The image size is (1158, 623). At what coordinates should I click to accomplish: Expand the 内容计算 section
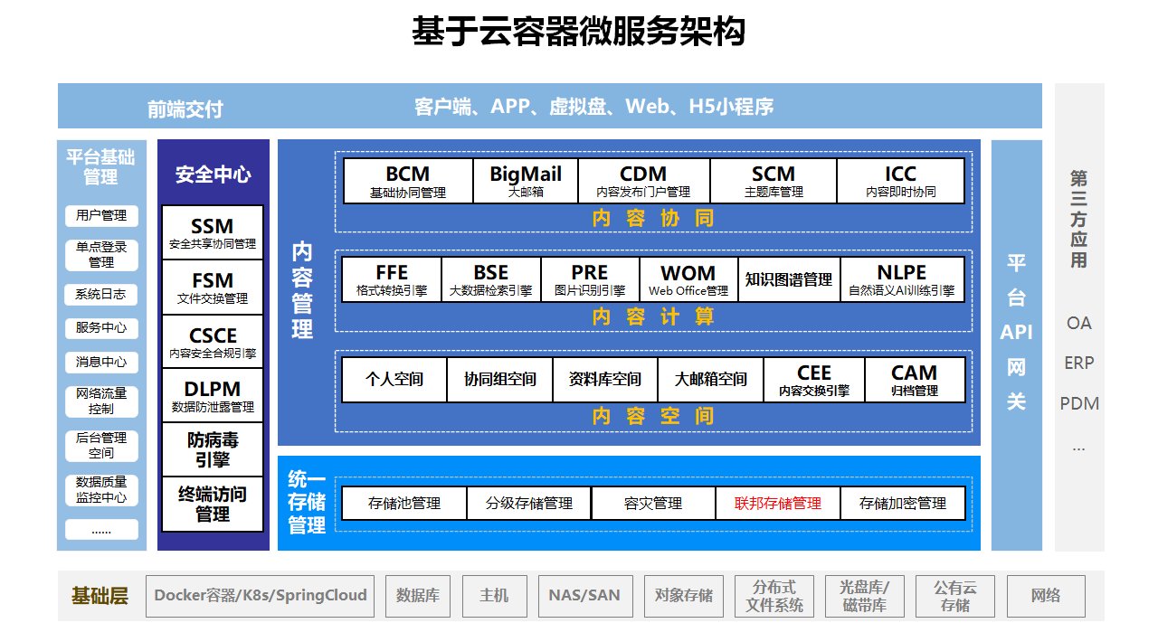(653, 316)
